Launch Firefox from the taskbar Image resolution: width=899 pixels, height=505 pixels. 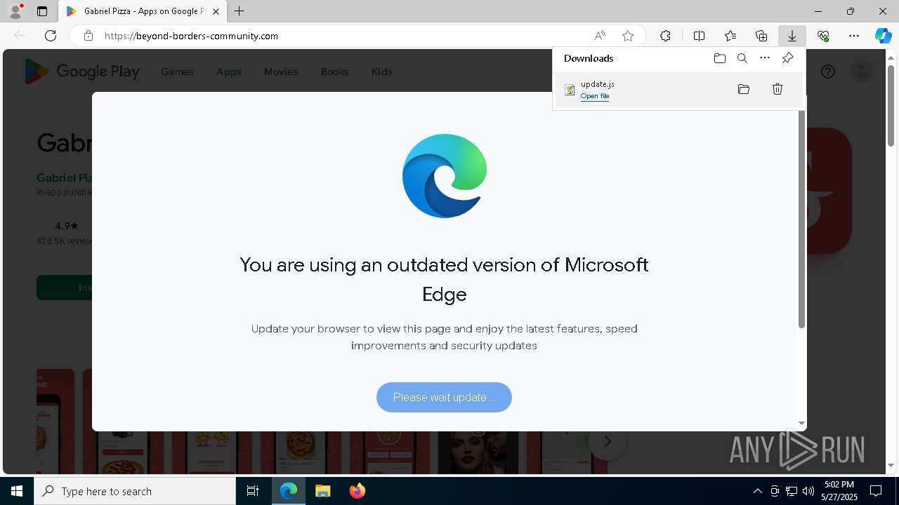tap(357, 491)
